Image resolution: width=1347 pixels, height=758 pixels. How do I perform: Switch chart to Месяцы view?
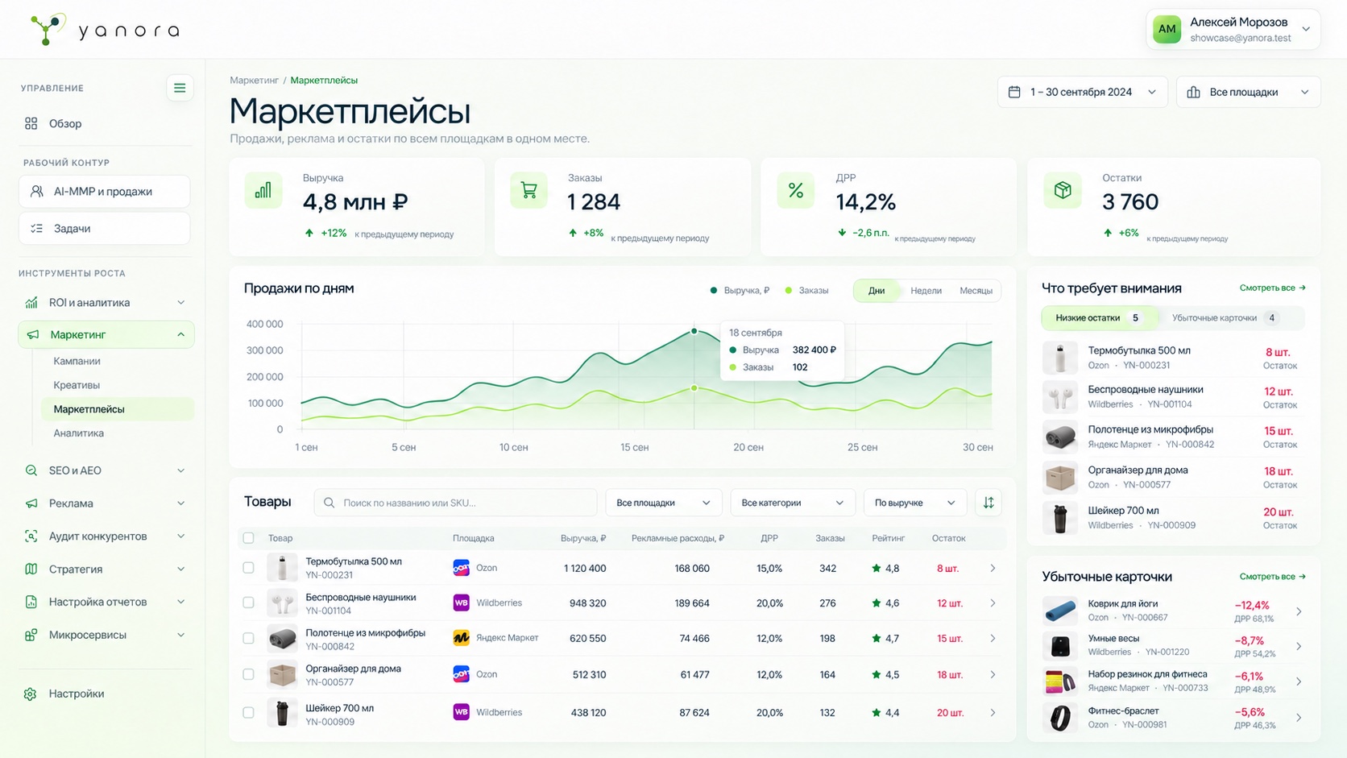tap(976, 291)
